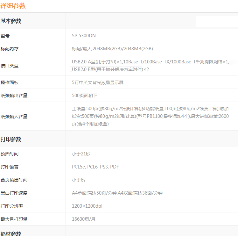The width and height of the screenshot is (238, 236).
Task: Select the 小于6s value
Action: click(x=79, y=180)
